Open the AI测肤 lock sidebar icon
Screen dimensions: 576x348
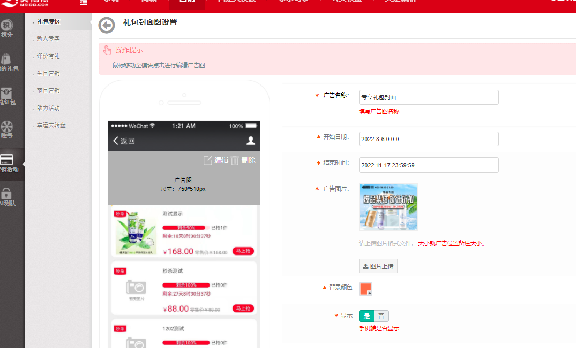[x=6, y=194]
